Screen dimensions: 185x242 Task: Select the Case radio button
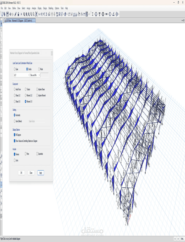point(15,69)
